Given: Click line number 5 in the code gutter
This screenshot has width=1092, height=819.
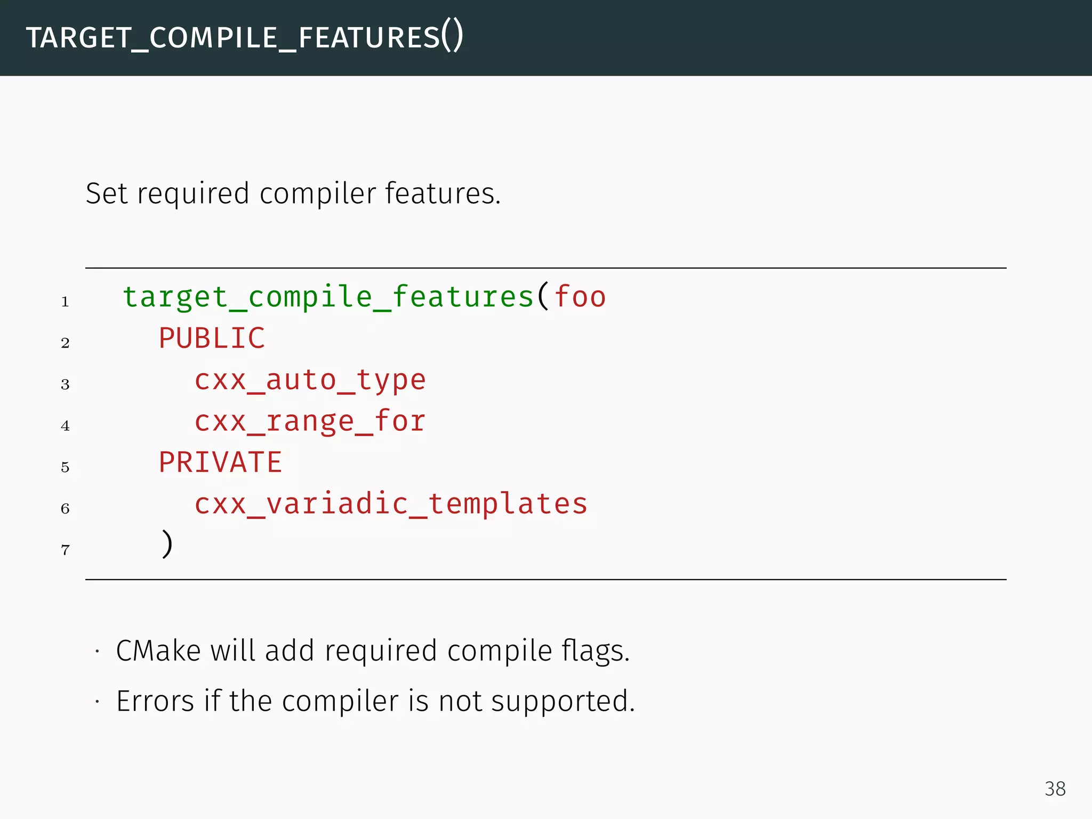Looking at the screenshot, I should pos(65,468).
